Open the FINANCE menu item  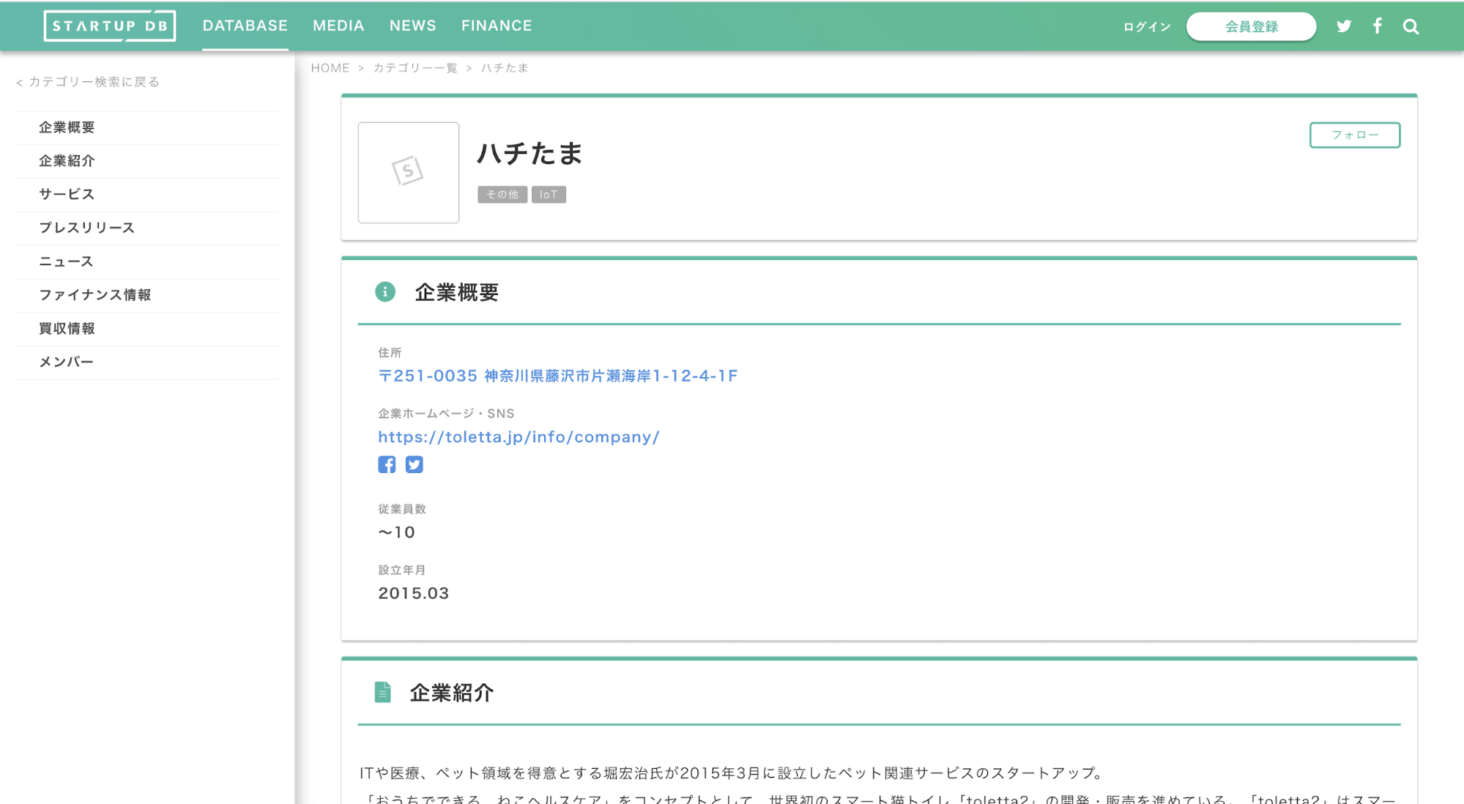[x=497, y=25]
